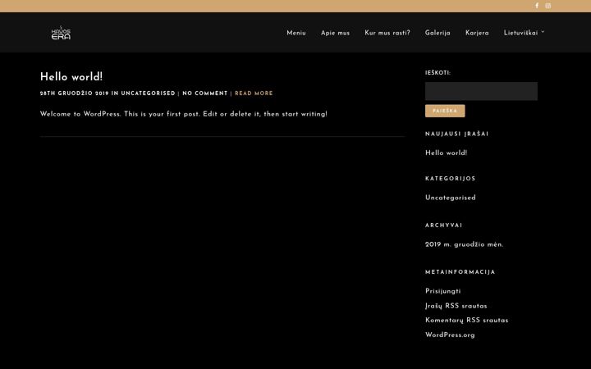The height and width of the screenshot is (369, 591).
Task: Open Komentarų RSS srautas feed link
Action: [x=466, y=320]
